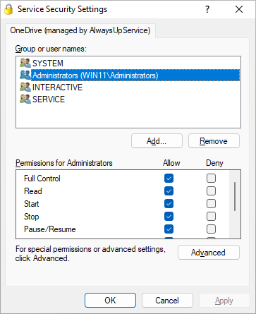Check Deny for Read permission
Image resolution: width=256 pixels, height=314 pixels.
(211, 191)
